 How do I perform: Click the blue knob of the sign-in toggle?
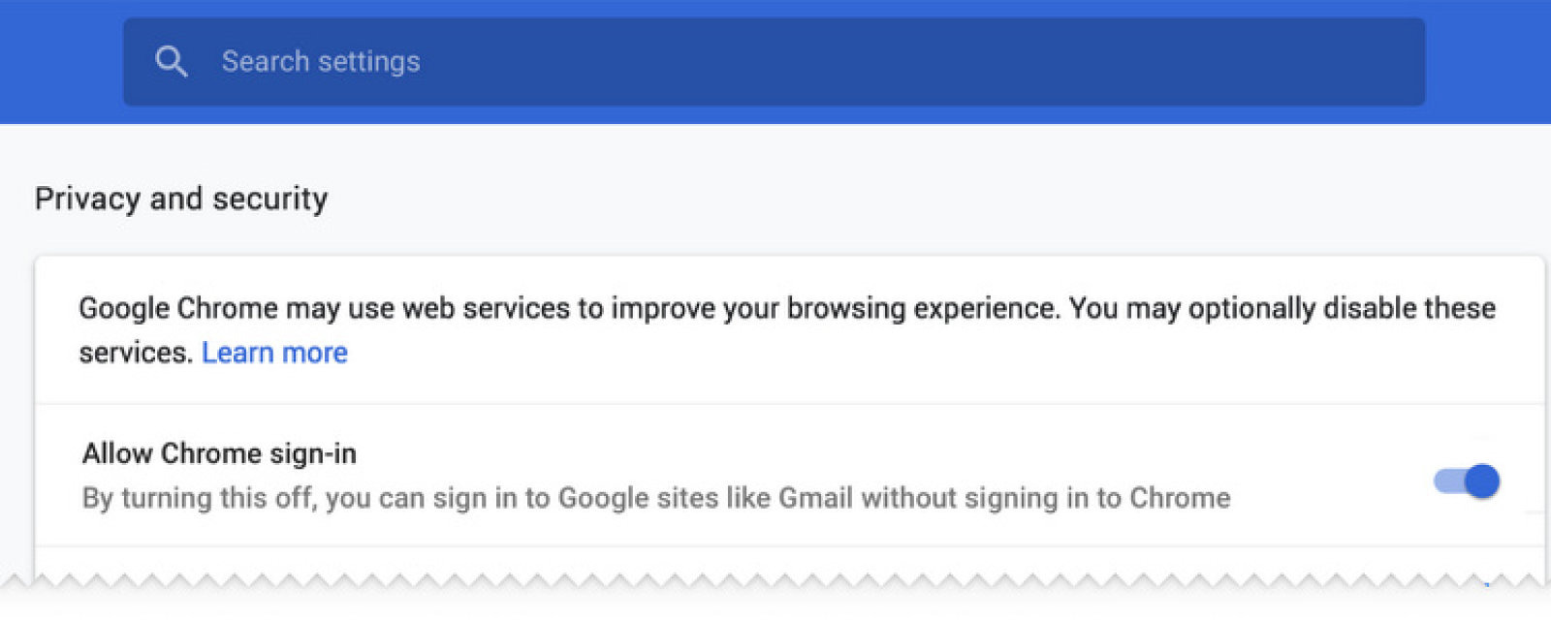point(1481,481)
